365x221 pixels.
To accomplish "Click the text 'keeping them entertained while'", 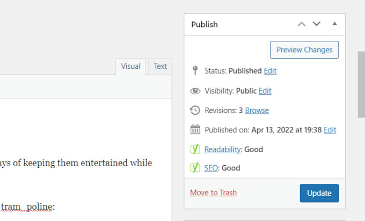I will pos(87,163).
